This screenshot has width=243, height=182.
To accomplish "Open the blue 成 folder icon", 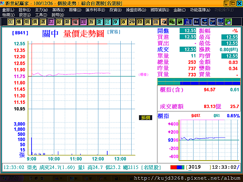I will pyautogui.click(x=188, y=22).
